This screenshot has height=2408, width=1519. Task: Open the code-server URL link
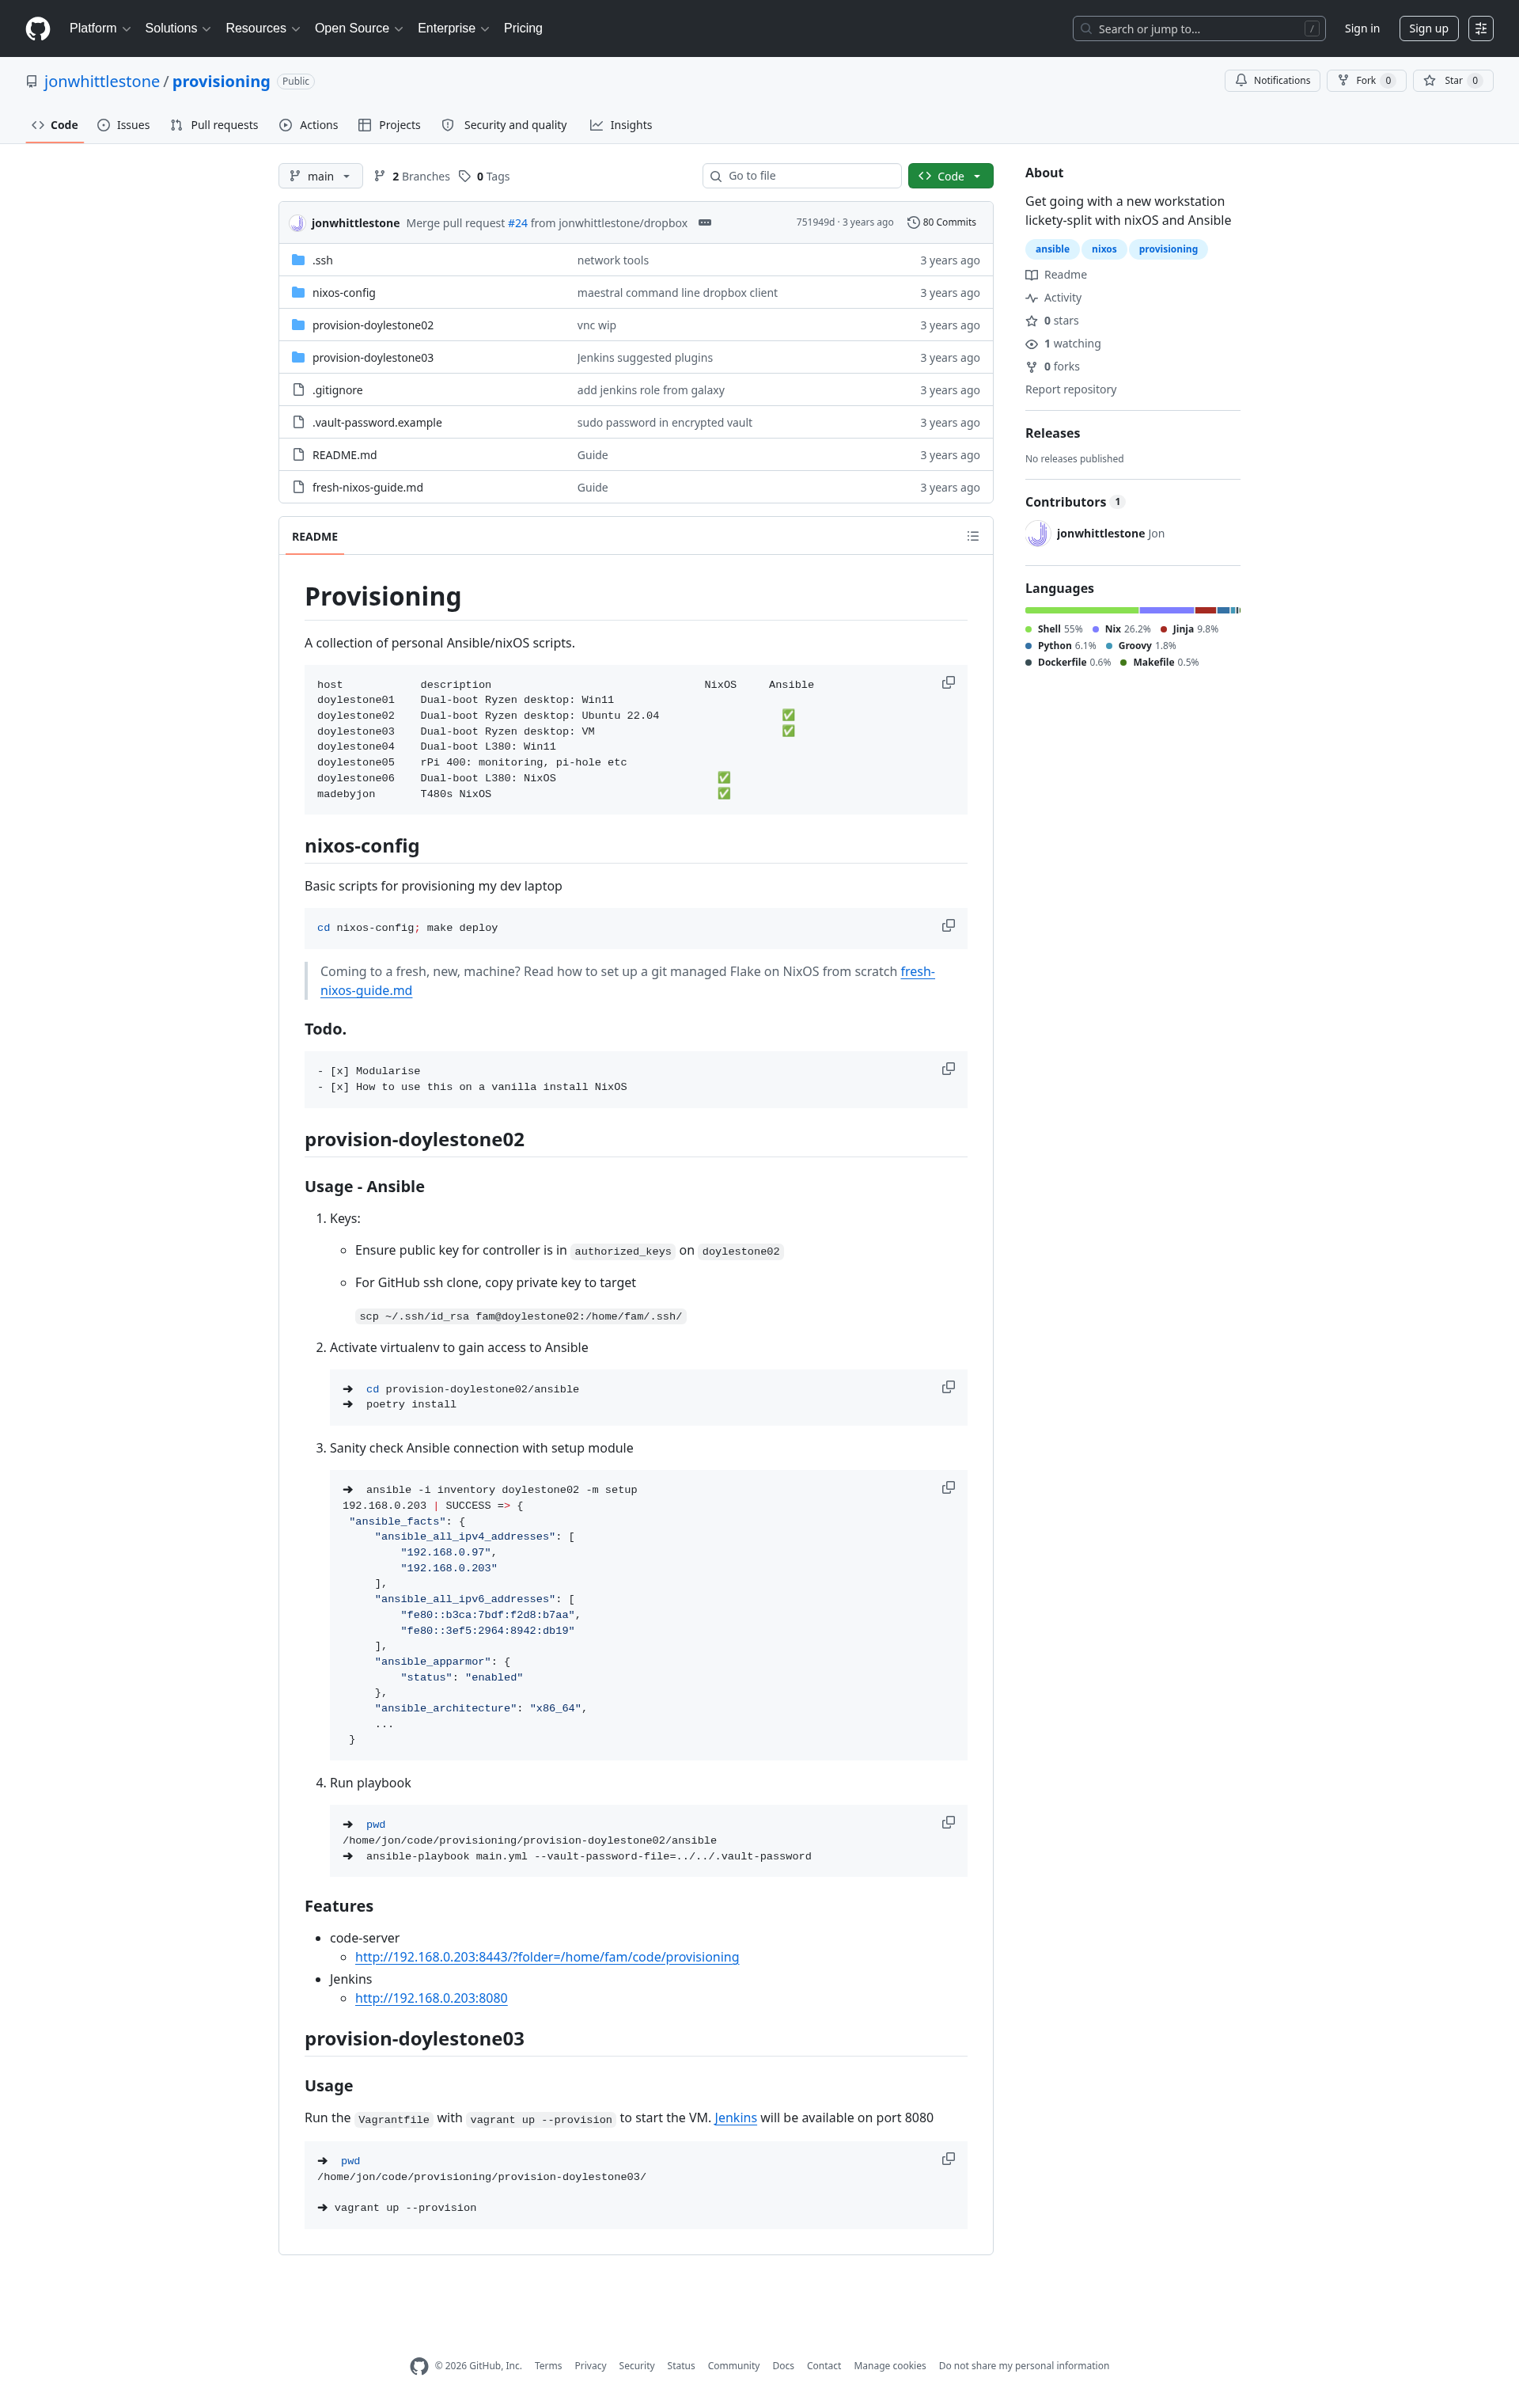[x=547, y=1957]
